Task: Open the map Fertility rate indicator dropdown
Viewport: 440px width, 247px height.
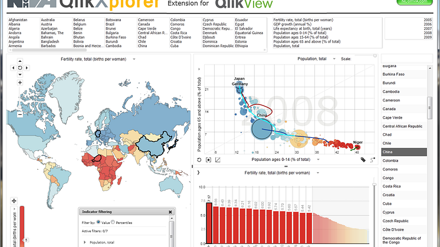Action: click(134, 60)
